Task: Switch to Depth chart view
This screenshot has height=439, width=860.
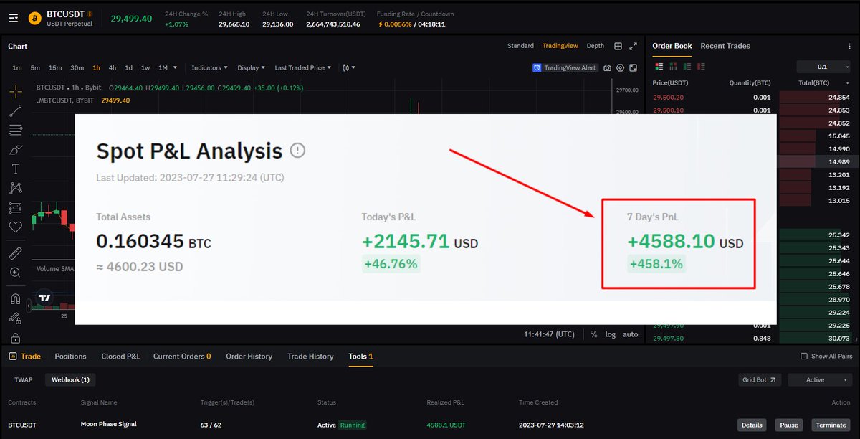Action: (x=595, y=46)
